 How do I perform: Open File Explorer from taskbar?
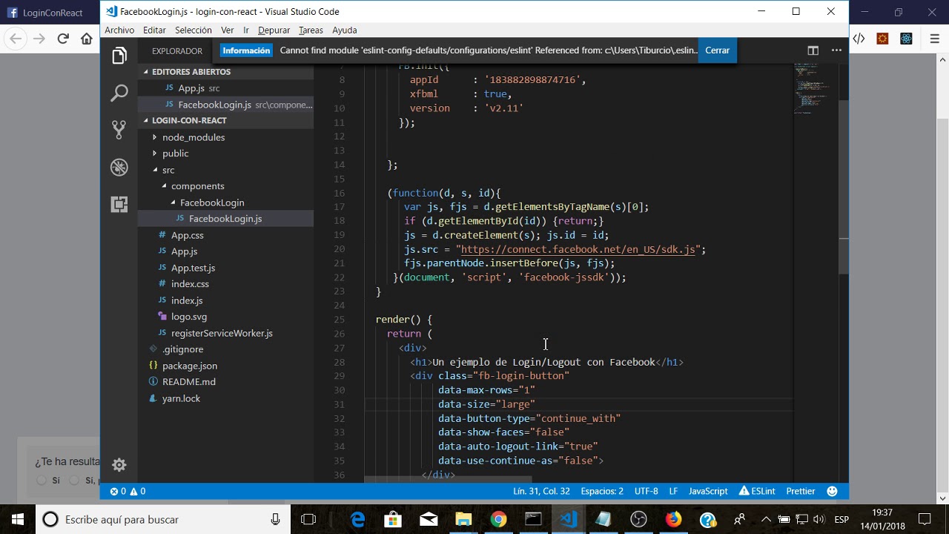463,519
